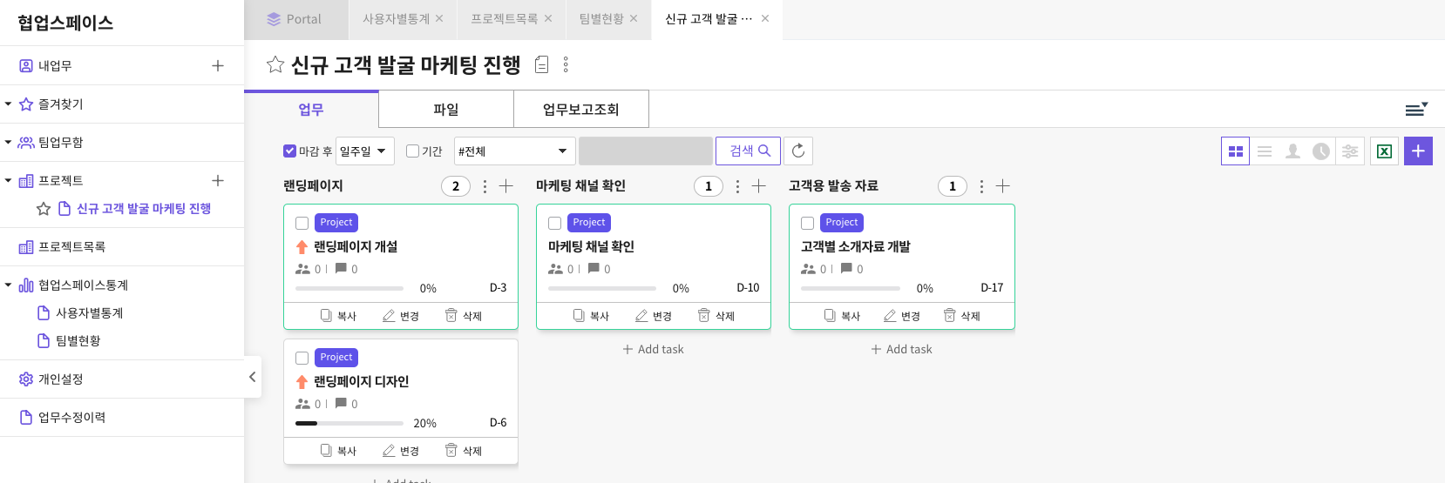Open the #전체 tag filter dropdown
The image size is (1445, 483).
tap(514, 151)
